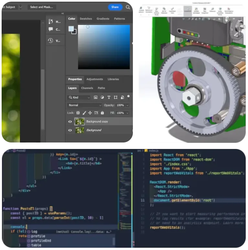248x250 pixels.
Task: Open the Color panel tab
Action: tap(72, 19)
